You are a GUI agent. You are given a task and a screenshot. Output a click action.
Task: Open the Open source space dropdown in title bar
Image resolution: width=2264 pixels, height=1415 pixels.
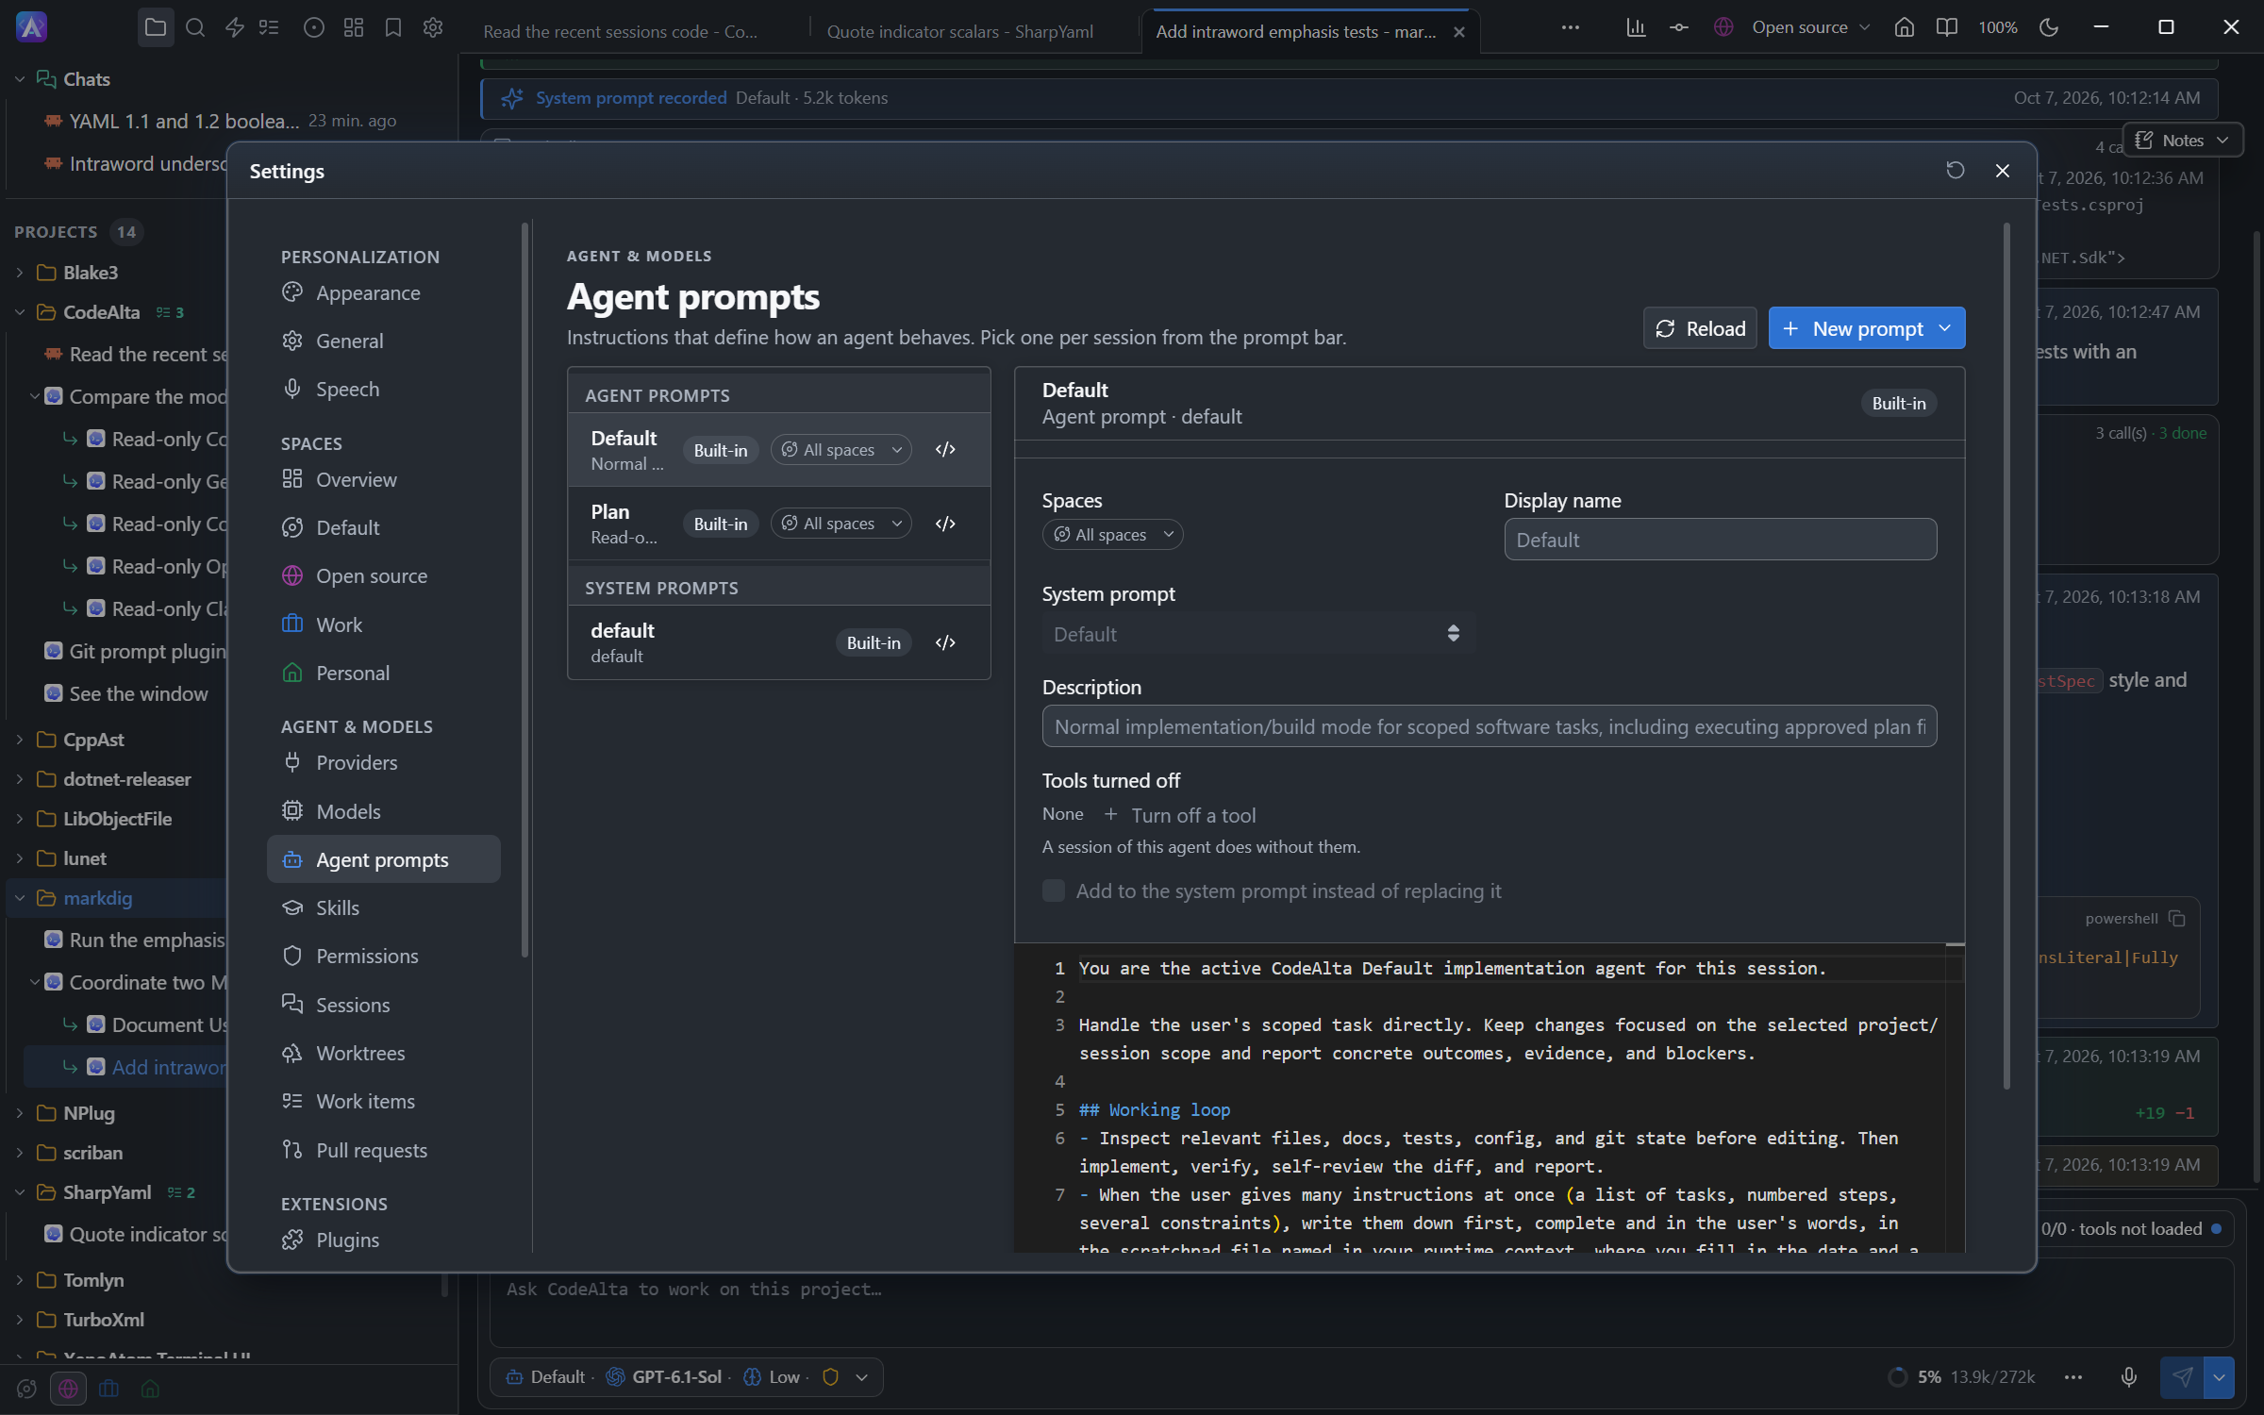(1792, 27)
